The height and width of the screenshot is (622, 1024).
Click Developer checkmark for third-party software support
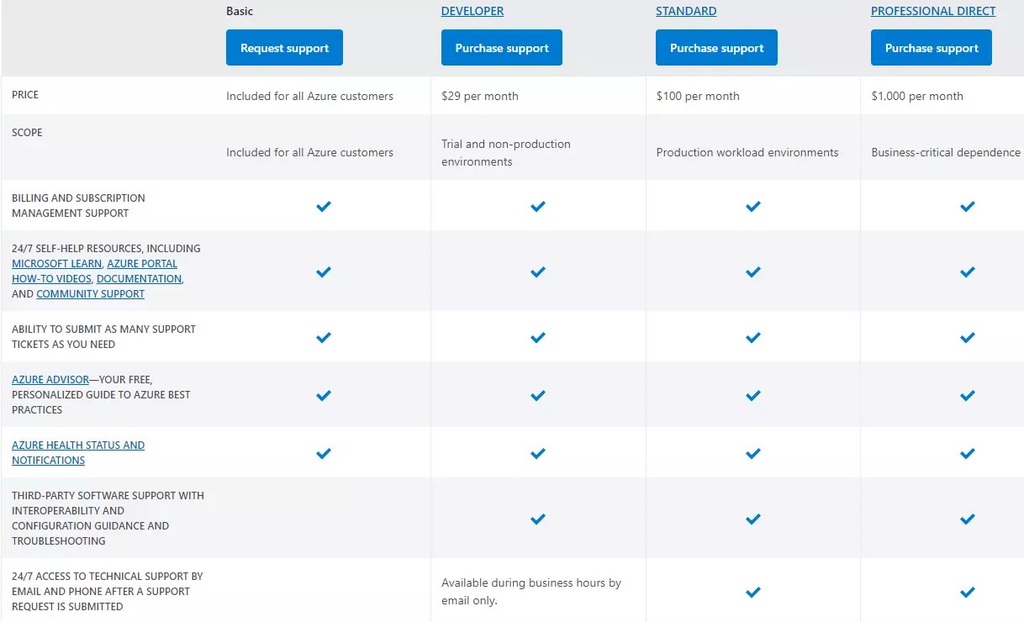(537, 519)
